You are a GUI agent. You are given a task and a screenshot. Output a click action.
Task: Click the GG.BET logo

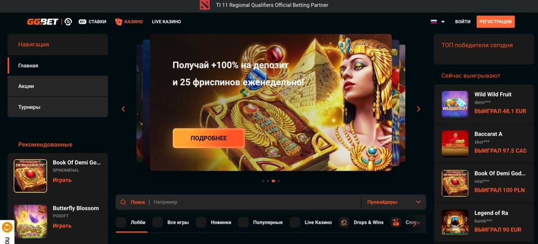click(42, 21)
